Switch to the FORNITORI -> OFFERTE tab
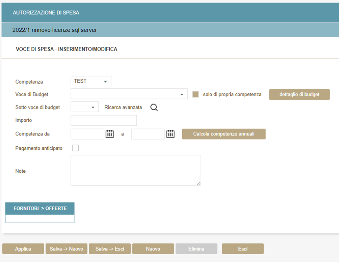The width and height of the screenshot is (339, 262). click(x=40, y=208)
